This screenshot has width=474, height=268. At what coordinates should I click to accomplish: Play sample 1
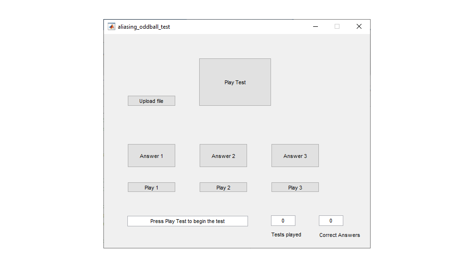tap(151, 187)
